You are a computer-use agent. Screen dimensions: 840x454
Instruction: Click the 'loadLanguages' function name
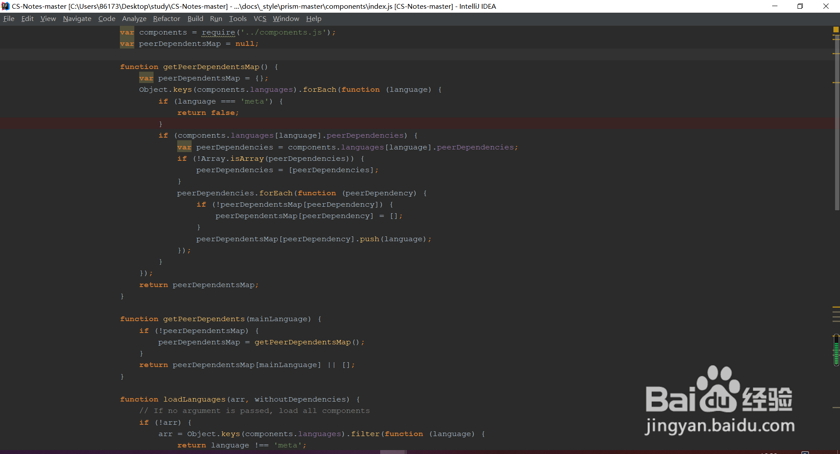(194, 399)
